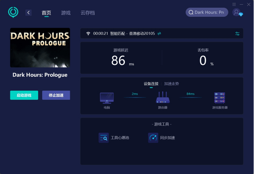Click the Wi-Fi signal icon
The image size is (254, 174).
[88, 34]
